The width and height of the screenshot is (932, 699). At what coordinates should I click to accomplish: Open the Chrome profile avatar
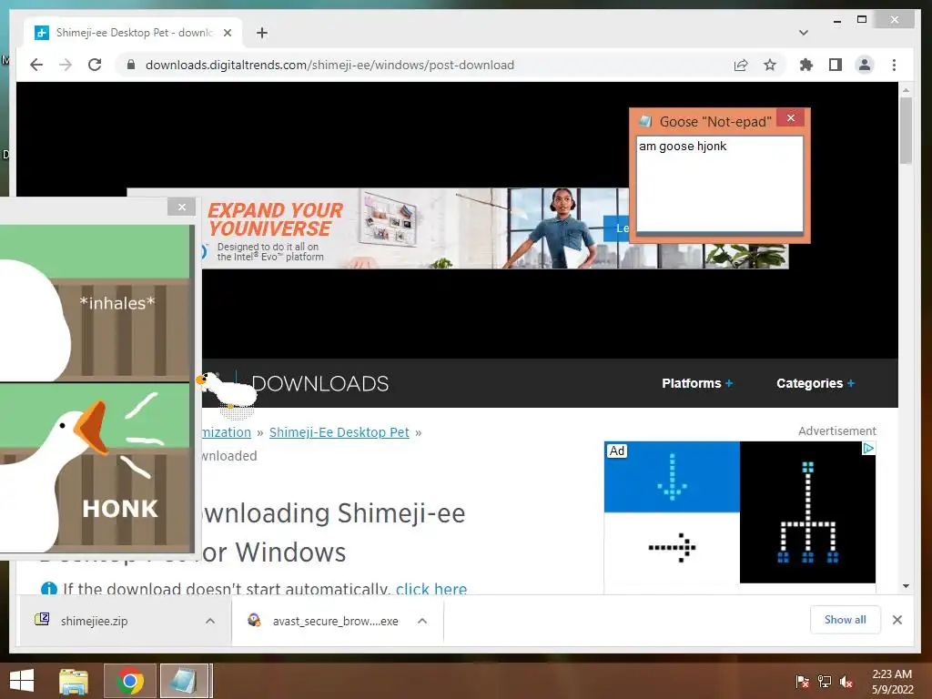865,65
